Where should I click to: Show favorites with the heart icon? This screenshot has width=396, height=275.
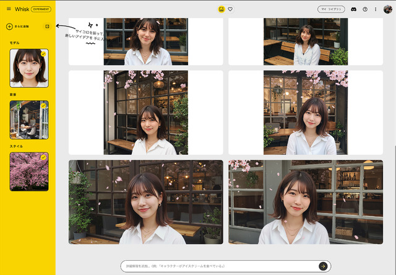[x=230, y=9]
